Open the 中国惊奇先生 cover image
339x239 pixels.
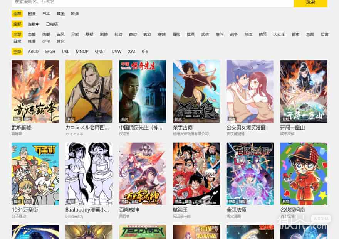coord(143,91)
